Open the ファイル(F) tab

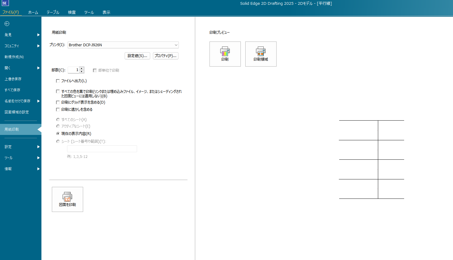[11, 12]
